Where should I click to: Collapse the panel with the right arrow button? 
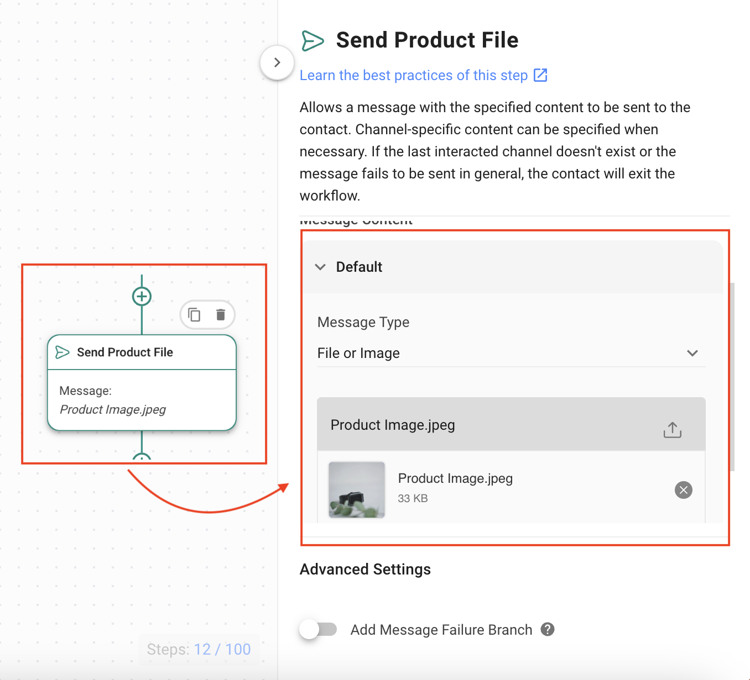click(277, 63)
